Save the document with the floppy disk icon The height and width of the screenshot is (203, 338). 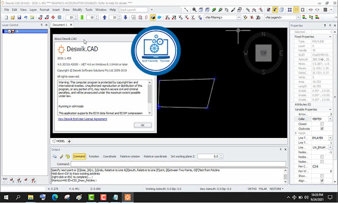19,17
